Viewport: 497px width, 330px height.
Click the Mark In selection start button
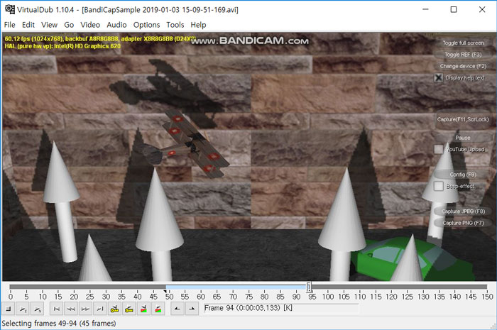(175, 309)
